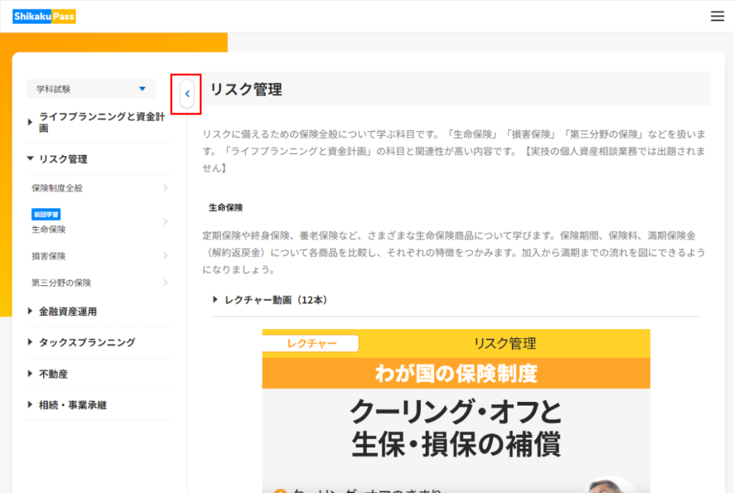Open the 学科試験 dropdown
734x493 pixels.
(x=91, y=89)
